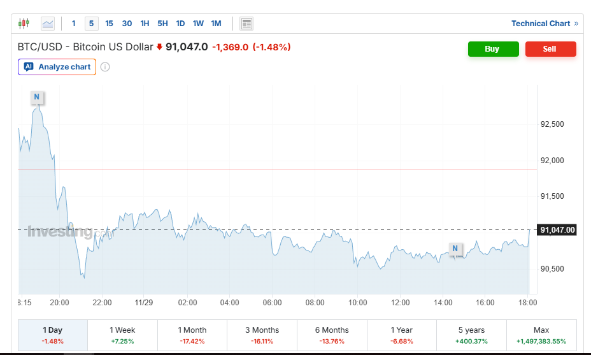Image resolution: width=591 pixels, height=355 pixels.
Task: Select the 15-minute interval
Action: click(x=109, y=24)
